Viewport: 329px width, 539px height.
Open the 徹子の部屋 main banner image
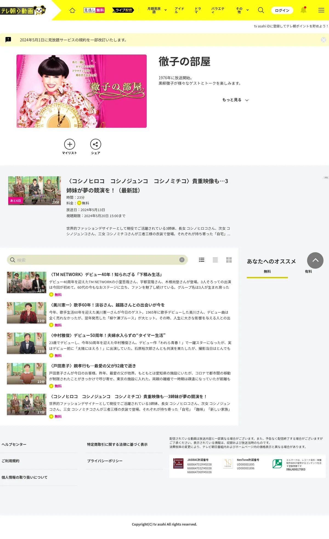(81, 91)
